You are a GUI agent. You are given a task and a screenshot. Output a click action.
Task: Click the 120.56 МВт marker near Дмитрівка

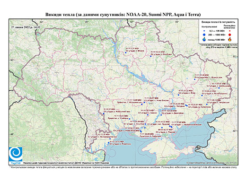click(161, 115)
